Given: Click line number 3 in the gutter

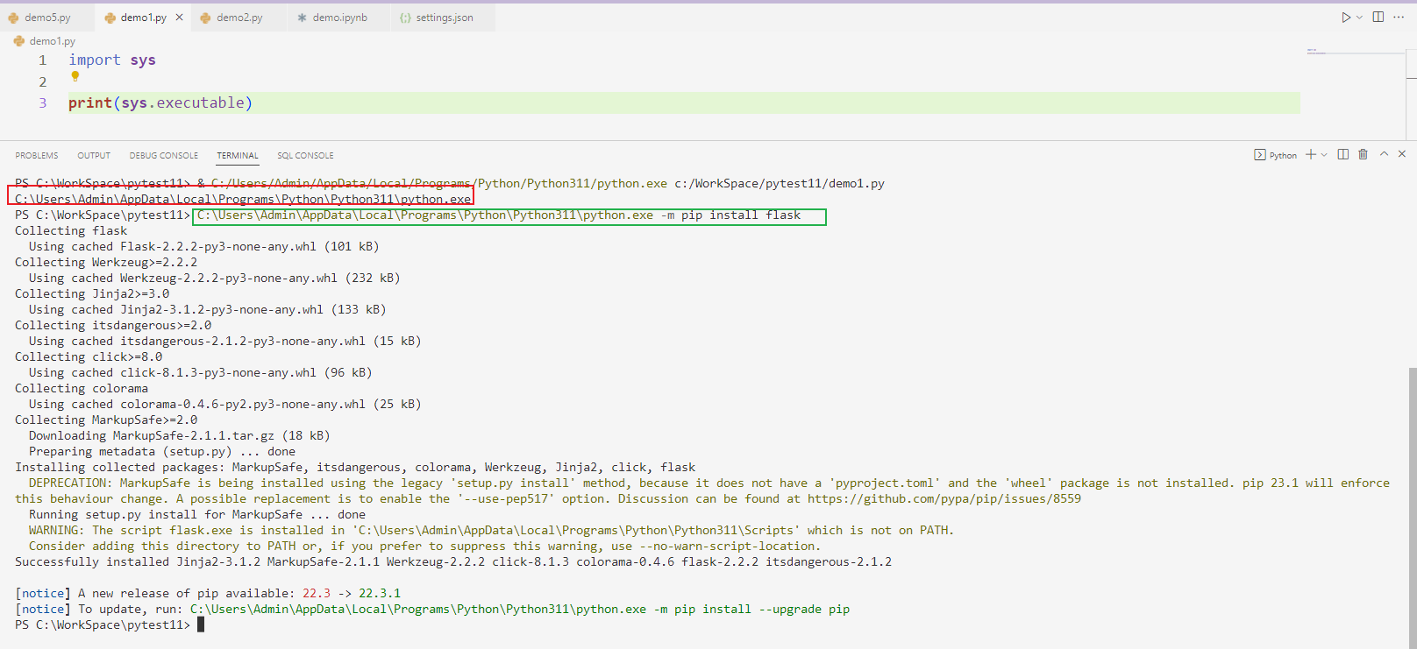Looking at the screenshot, I should 42,103.
